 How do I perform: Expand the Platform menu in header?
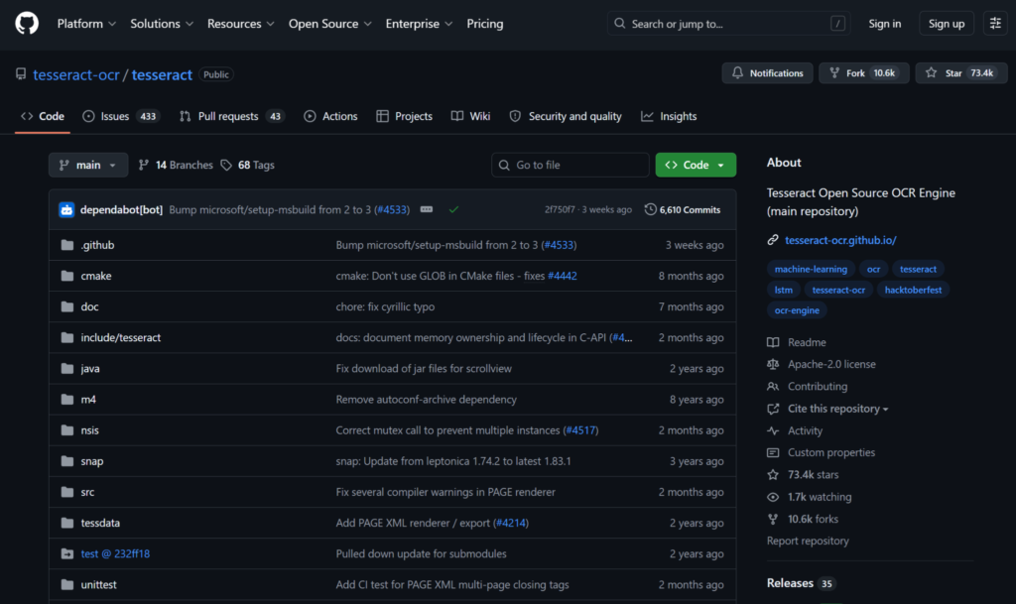click(x=86, y=24)
